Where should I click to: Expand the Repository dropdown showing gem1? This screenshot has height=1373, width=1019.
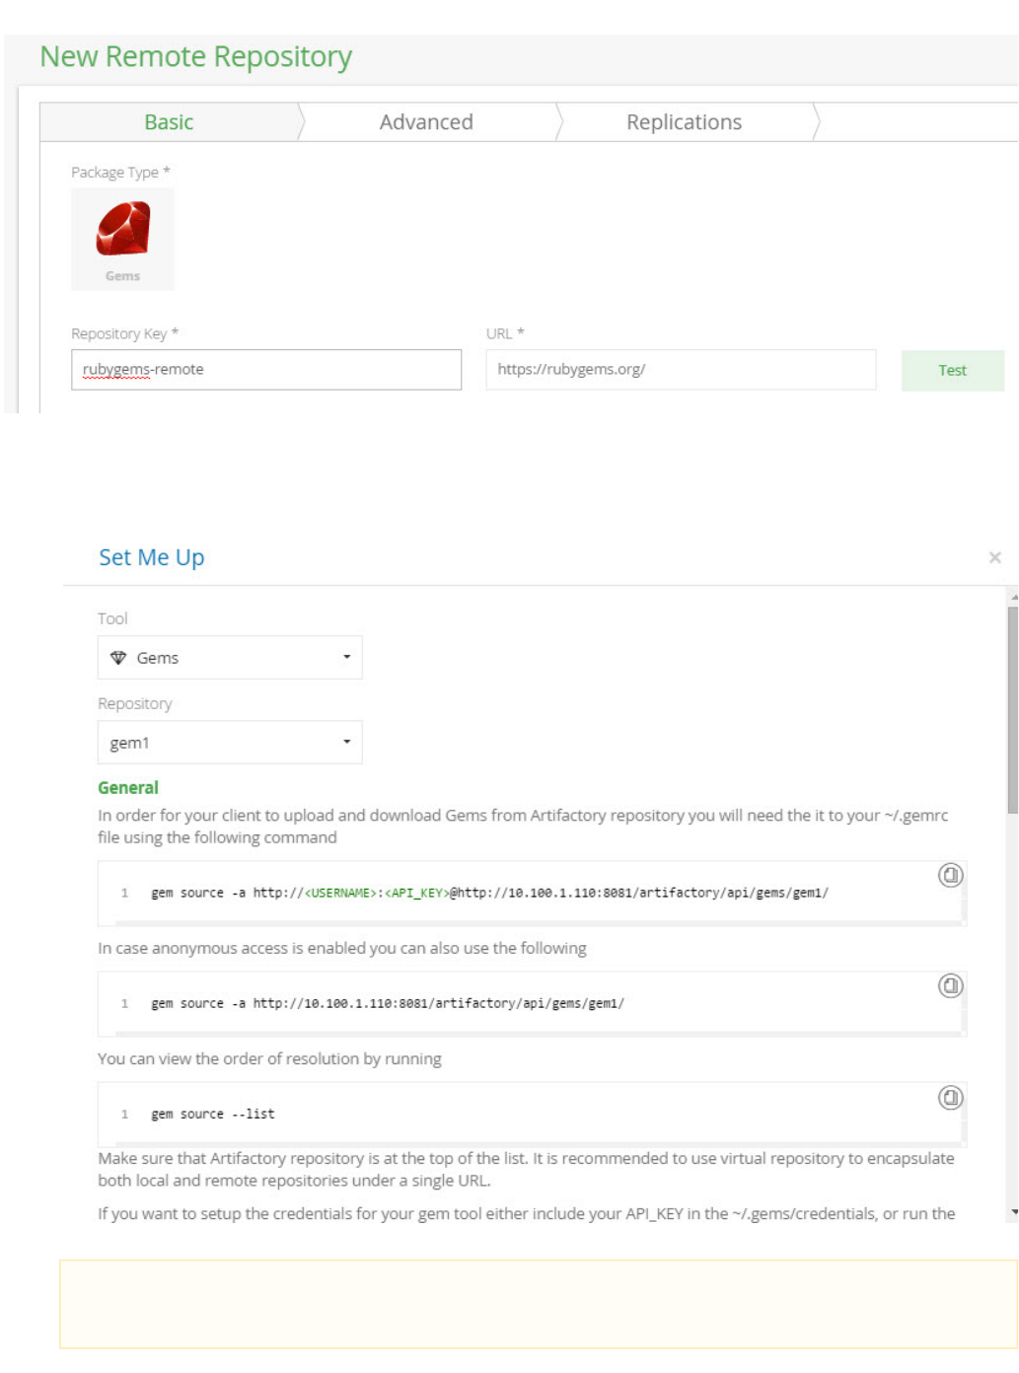tap(230, 743)
